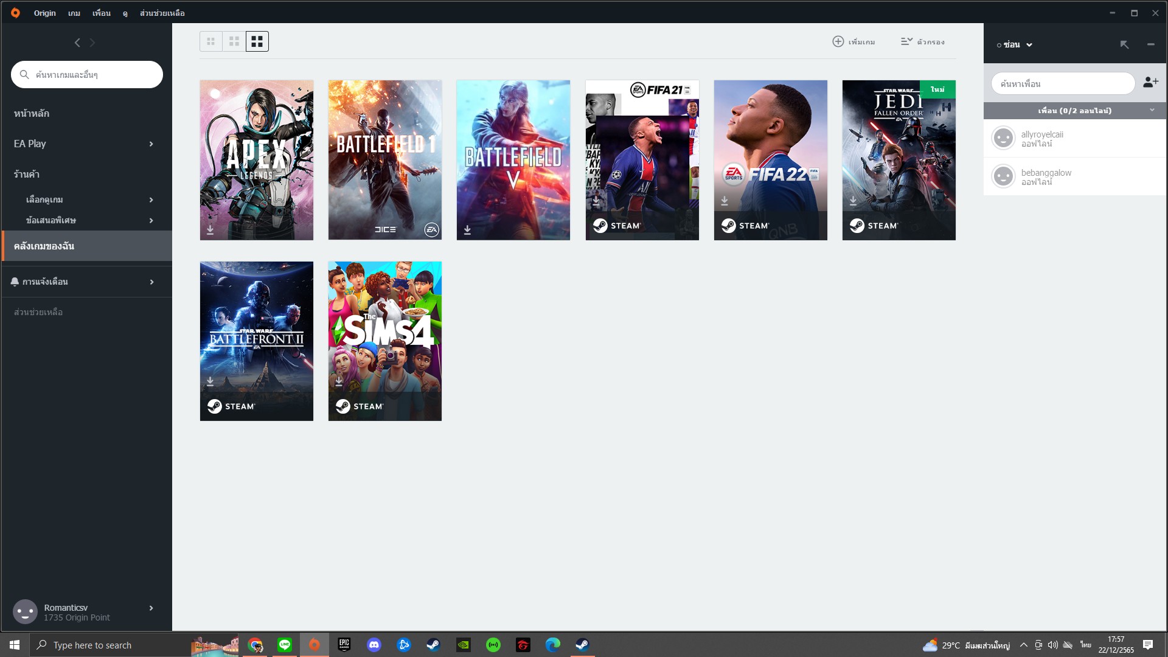The width and height of the screenshot is (1168, 657).
Task: Open Google Chrome from taskbar
Action: point(255,645)
